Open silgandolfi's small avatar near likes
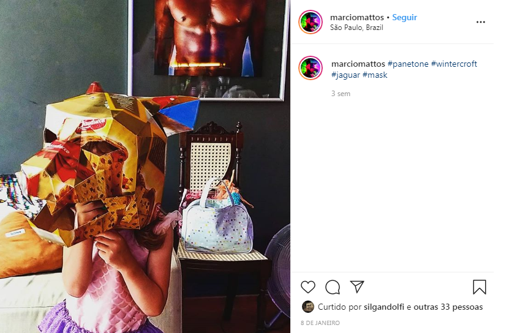The image size is (520, 333). (307, 307)
